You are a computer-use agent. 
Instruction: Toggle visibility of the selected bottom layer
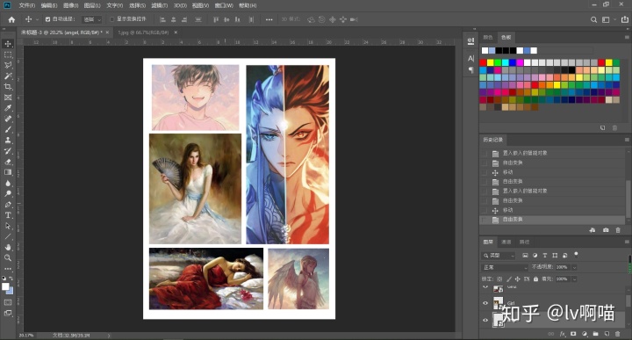tap(485, 321)
